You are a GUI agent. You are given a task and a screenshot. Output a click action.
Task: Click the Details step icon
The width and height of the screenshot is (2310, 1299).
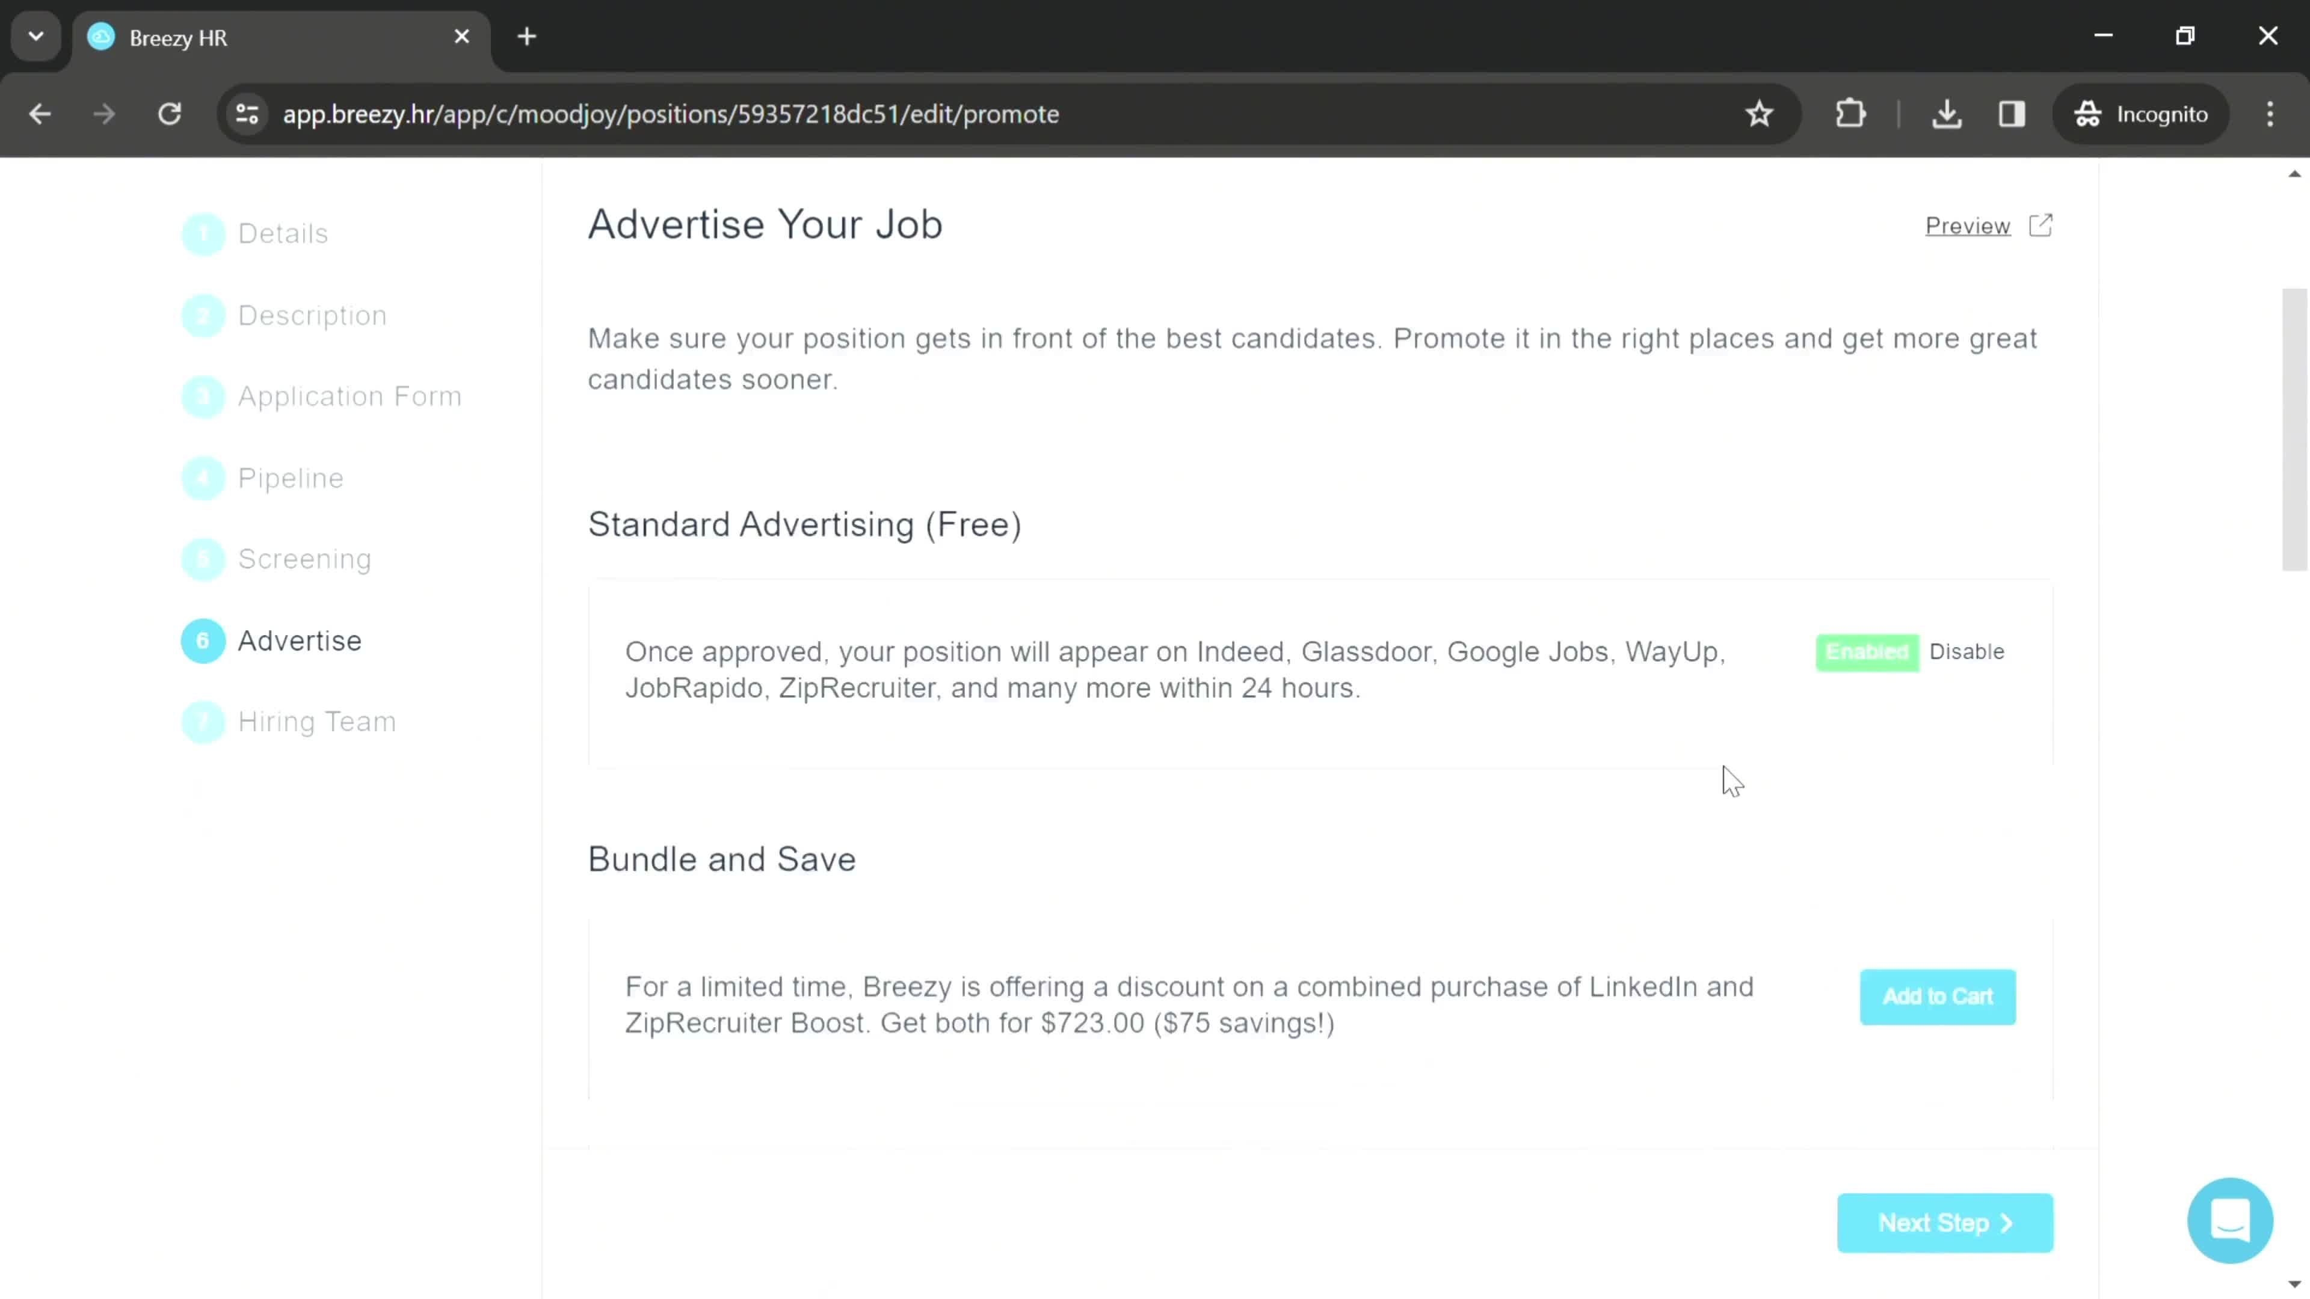coord(203,235)
